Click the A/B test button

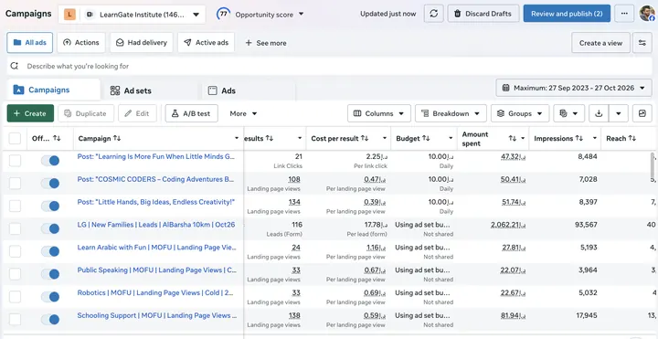pyautogui.click(x=191, y=113)
